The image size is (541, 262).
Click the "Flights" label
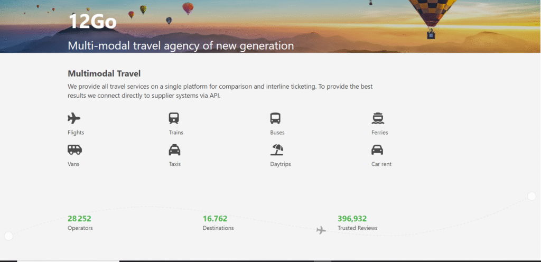point(76,133)
